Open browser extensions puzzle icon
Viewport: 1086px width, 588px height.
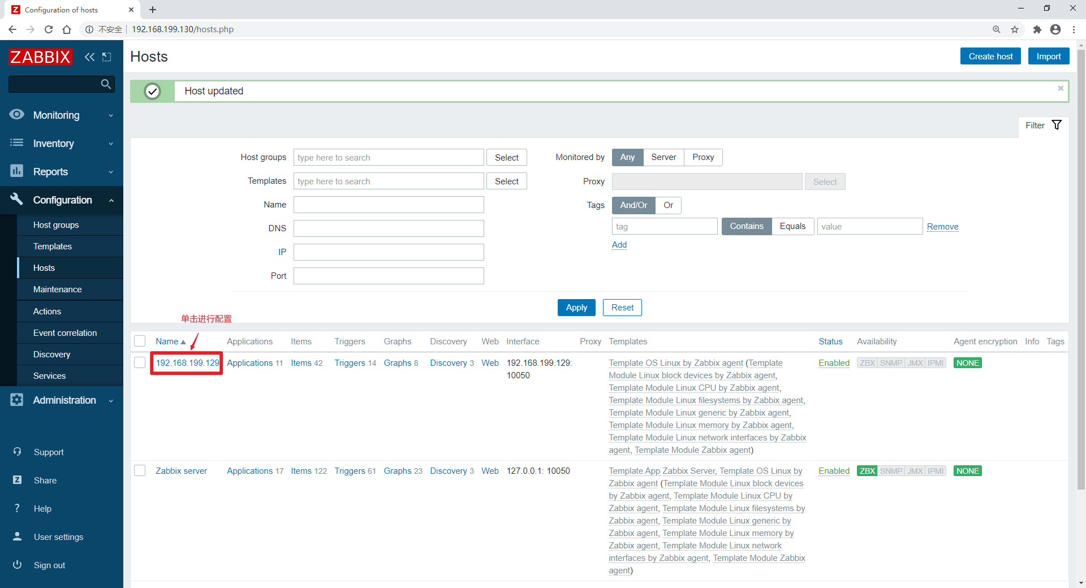point(1037,29)
